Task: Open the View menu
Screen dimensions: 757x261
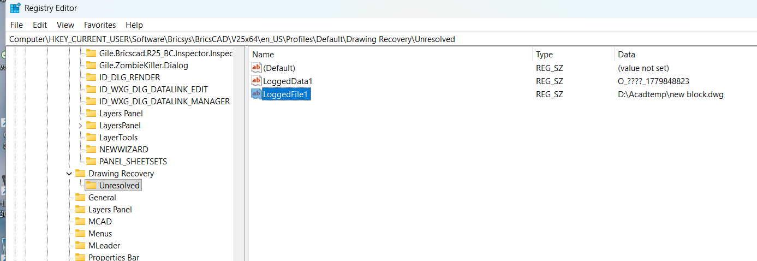Action: pos(65,25)
